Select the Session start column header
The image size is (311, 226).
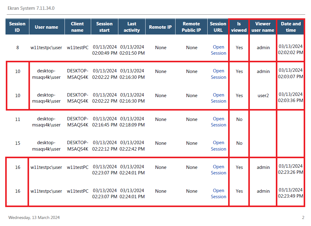click(x=104, y=27)
